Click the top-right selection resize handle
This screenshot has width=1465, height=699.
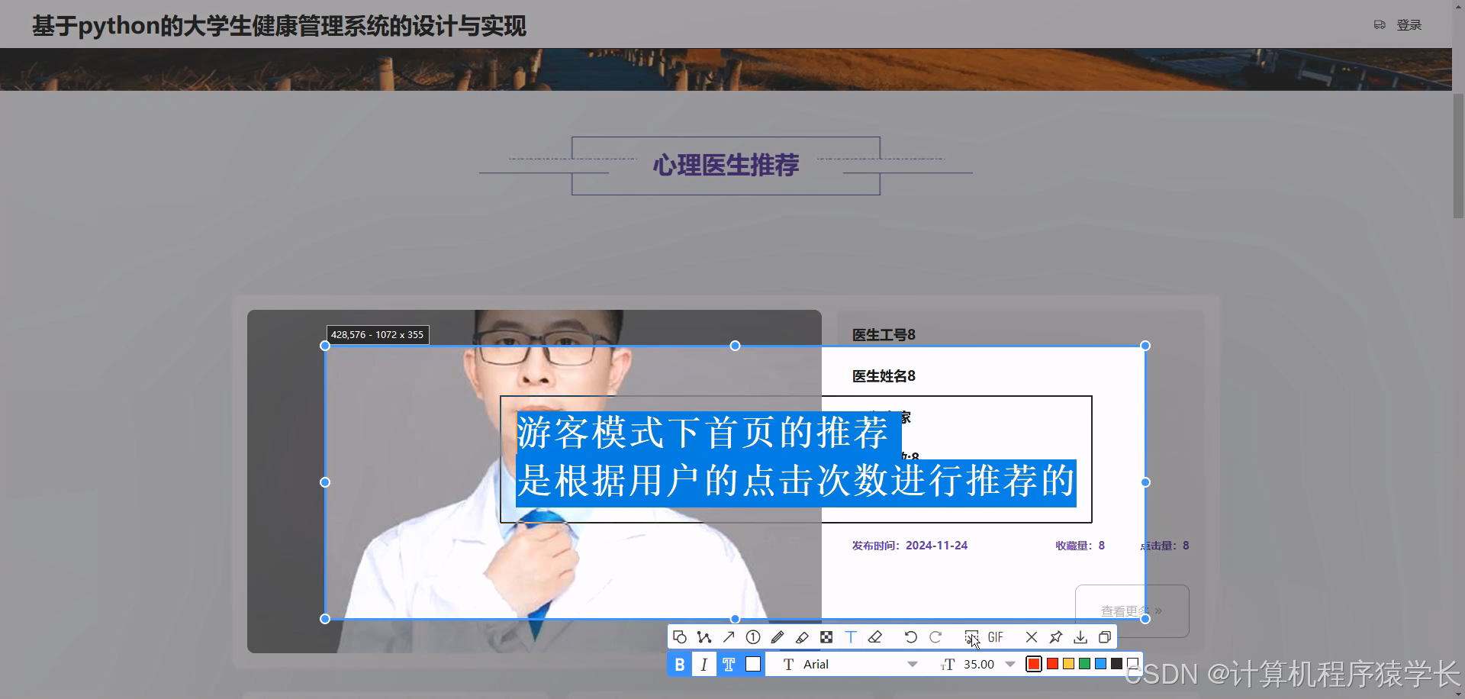click(1145, 346)
